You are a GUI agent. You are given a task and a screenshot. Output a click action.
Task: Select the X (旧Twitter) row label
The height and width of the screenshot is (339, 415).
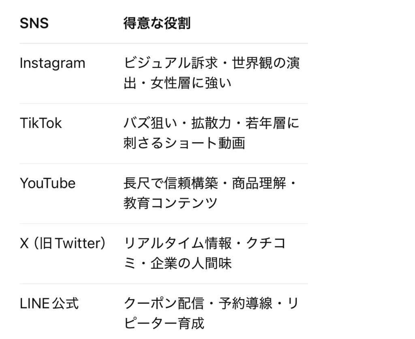pyautogui.click(x=63, y=243)
